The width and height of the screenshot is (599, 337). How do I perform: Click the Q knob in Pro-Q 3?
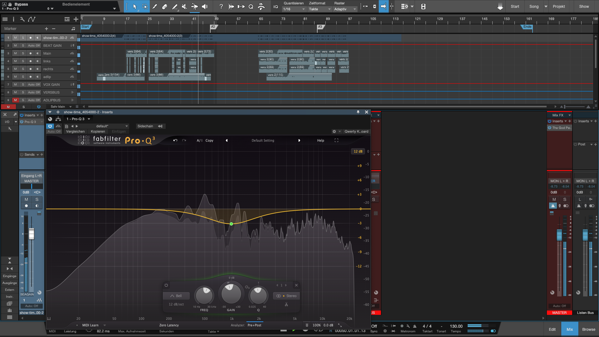click(258, 295)
